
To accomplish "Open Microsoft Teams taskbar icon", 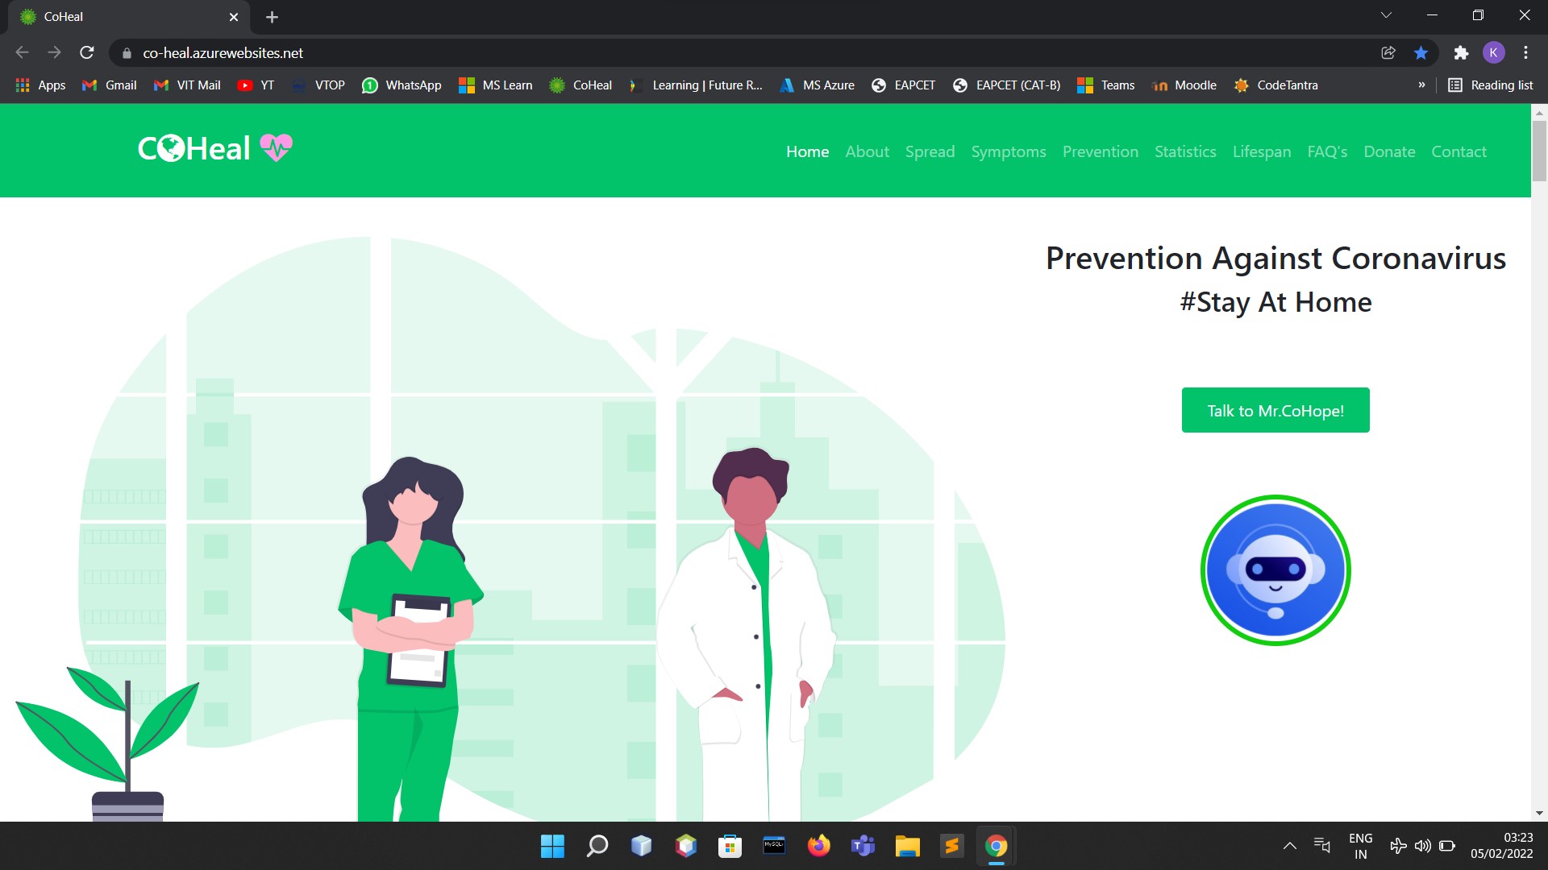I will [x=863, y=846].
